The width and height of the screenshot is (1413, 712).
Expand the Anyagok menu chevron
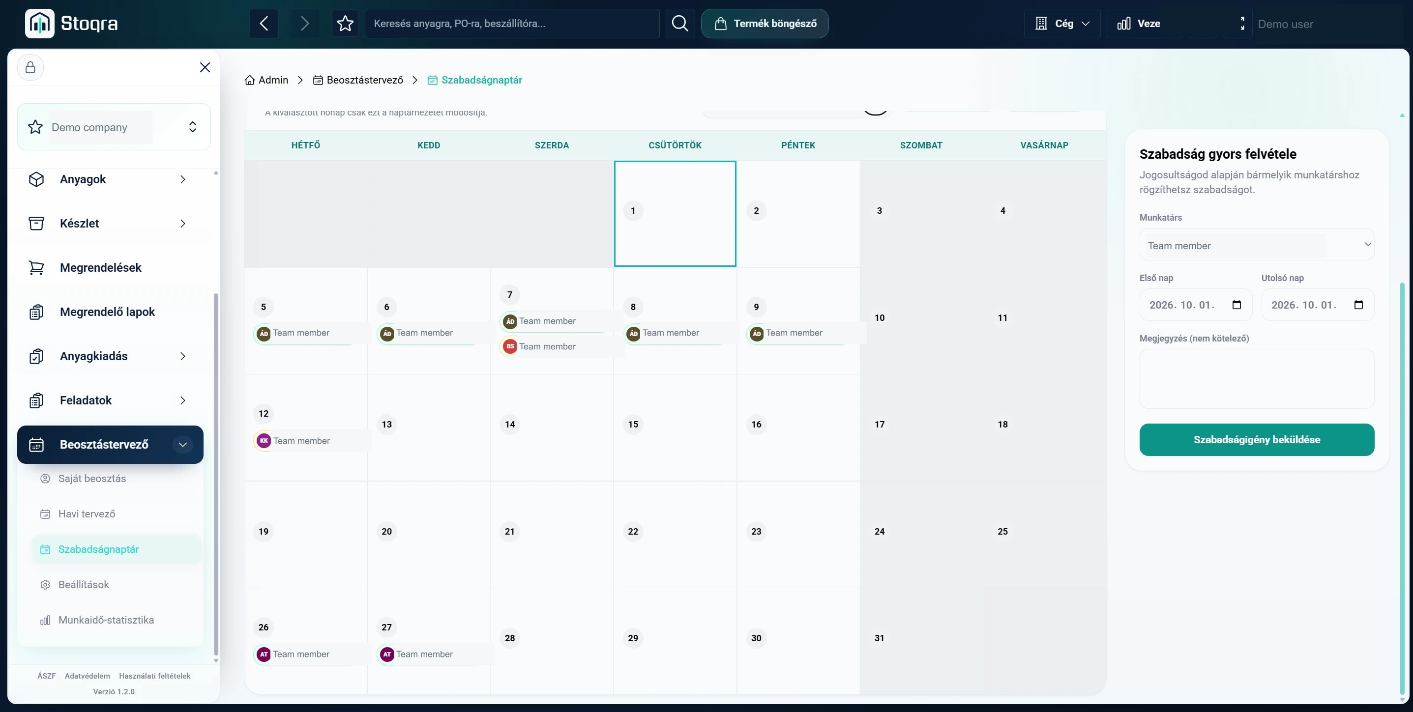pos(183,179)
